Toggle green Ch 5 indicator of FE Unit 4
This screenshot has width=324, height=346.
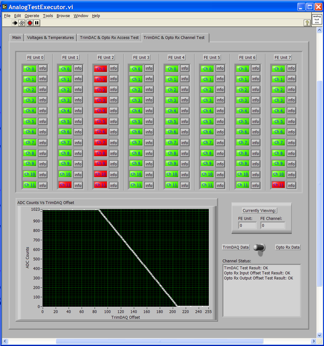[171, 122]
